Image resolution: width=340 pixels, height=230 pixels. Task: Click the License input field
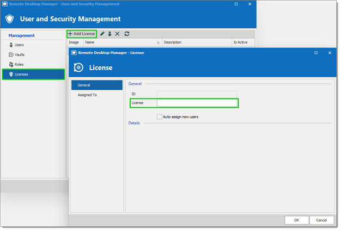[197, 103]
